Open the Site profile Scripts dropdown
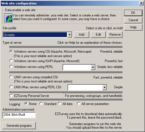145x132 pixels. click(69, 35)
